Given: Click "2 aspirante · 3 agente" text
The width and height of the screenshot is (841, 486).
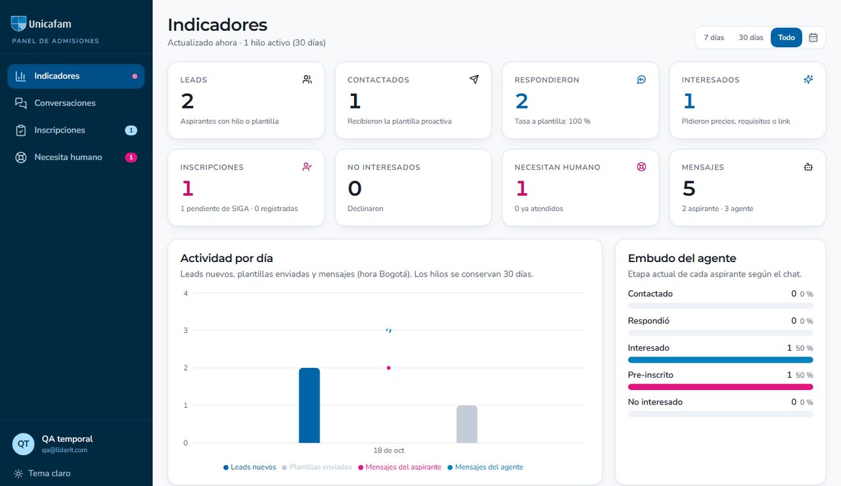Looking at the screenshot, I should coord(717,209).
